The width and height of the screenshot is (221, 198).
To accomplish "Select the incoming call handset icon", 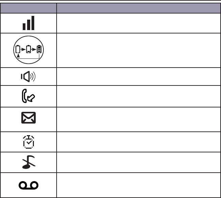I will 28,96.
